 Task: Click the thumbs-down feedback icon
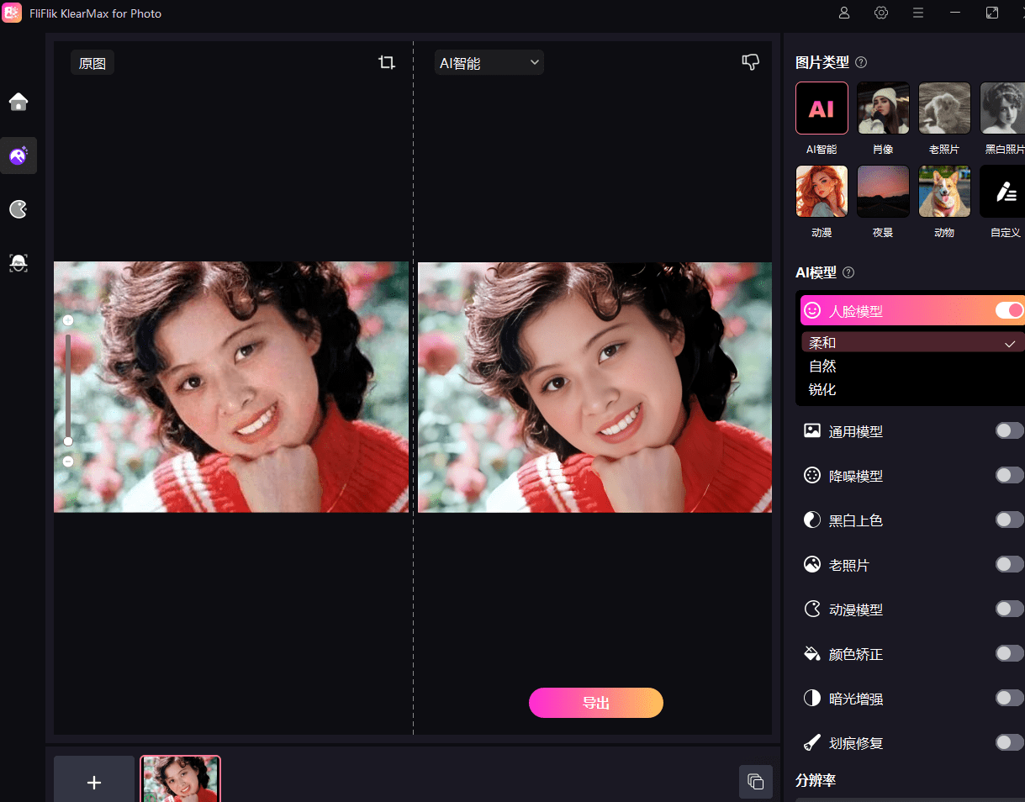coord(750,62)
